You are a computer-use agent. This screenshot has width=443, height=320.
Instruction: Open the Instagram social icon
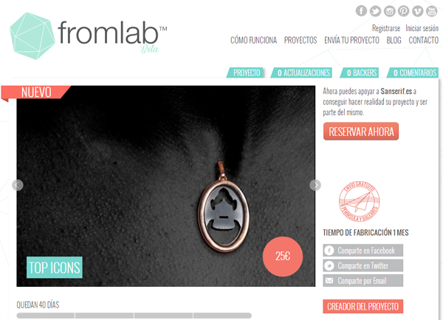point(389,11)
